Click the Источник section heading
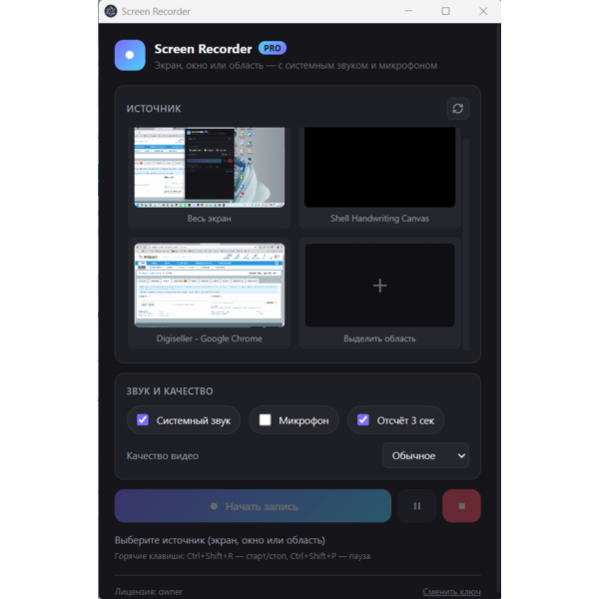Image resolution: width=599 pixels, height=599 pixels. coord(154,109)
